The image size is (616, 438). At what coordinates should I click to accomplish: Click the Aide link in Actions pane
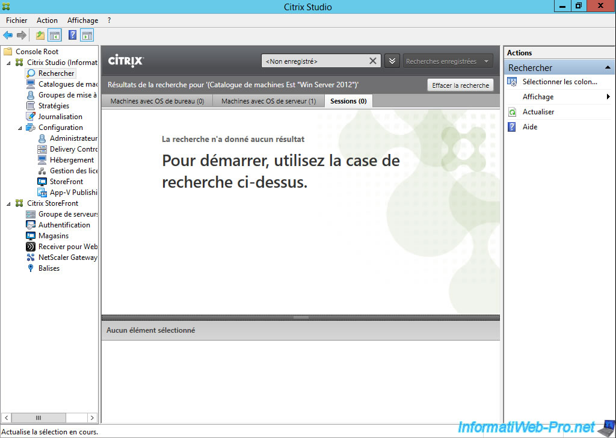(529, 127)
